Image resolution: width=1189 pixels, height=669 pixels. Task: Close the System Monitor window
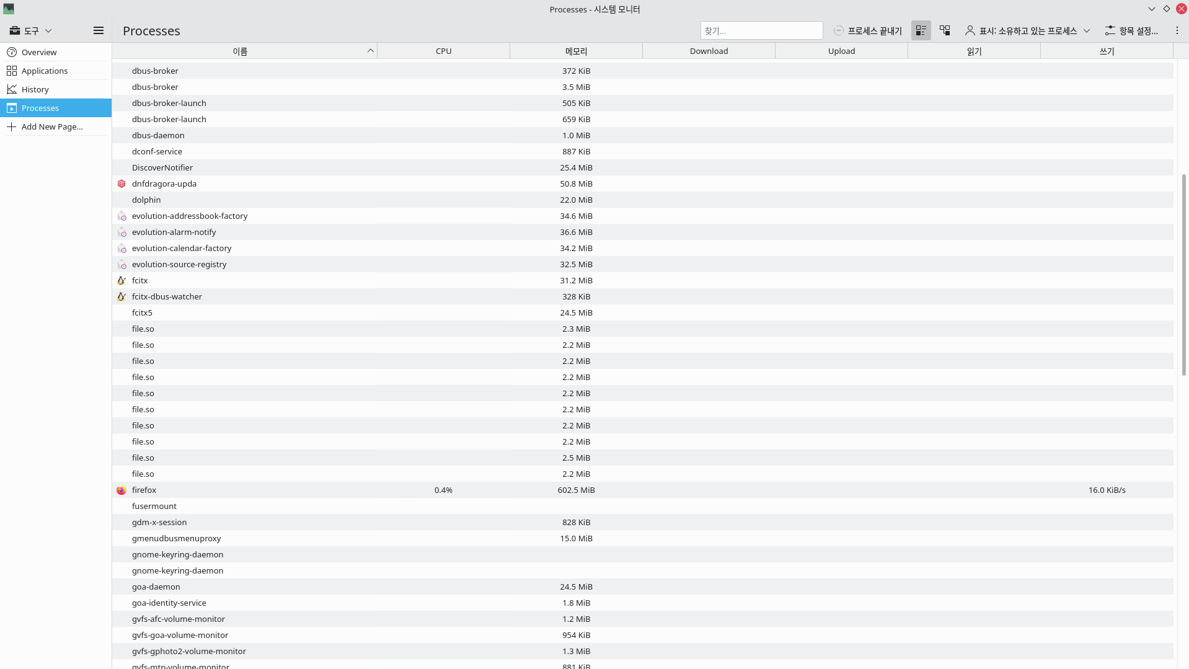coord(1182,9)
